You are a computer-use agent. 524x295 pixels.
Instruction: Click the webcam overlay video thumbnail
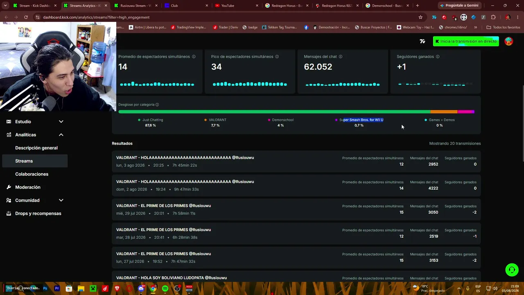click(58, 67)
